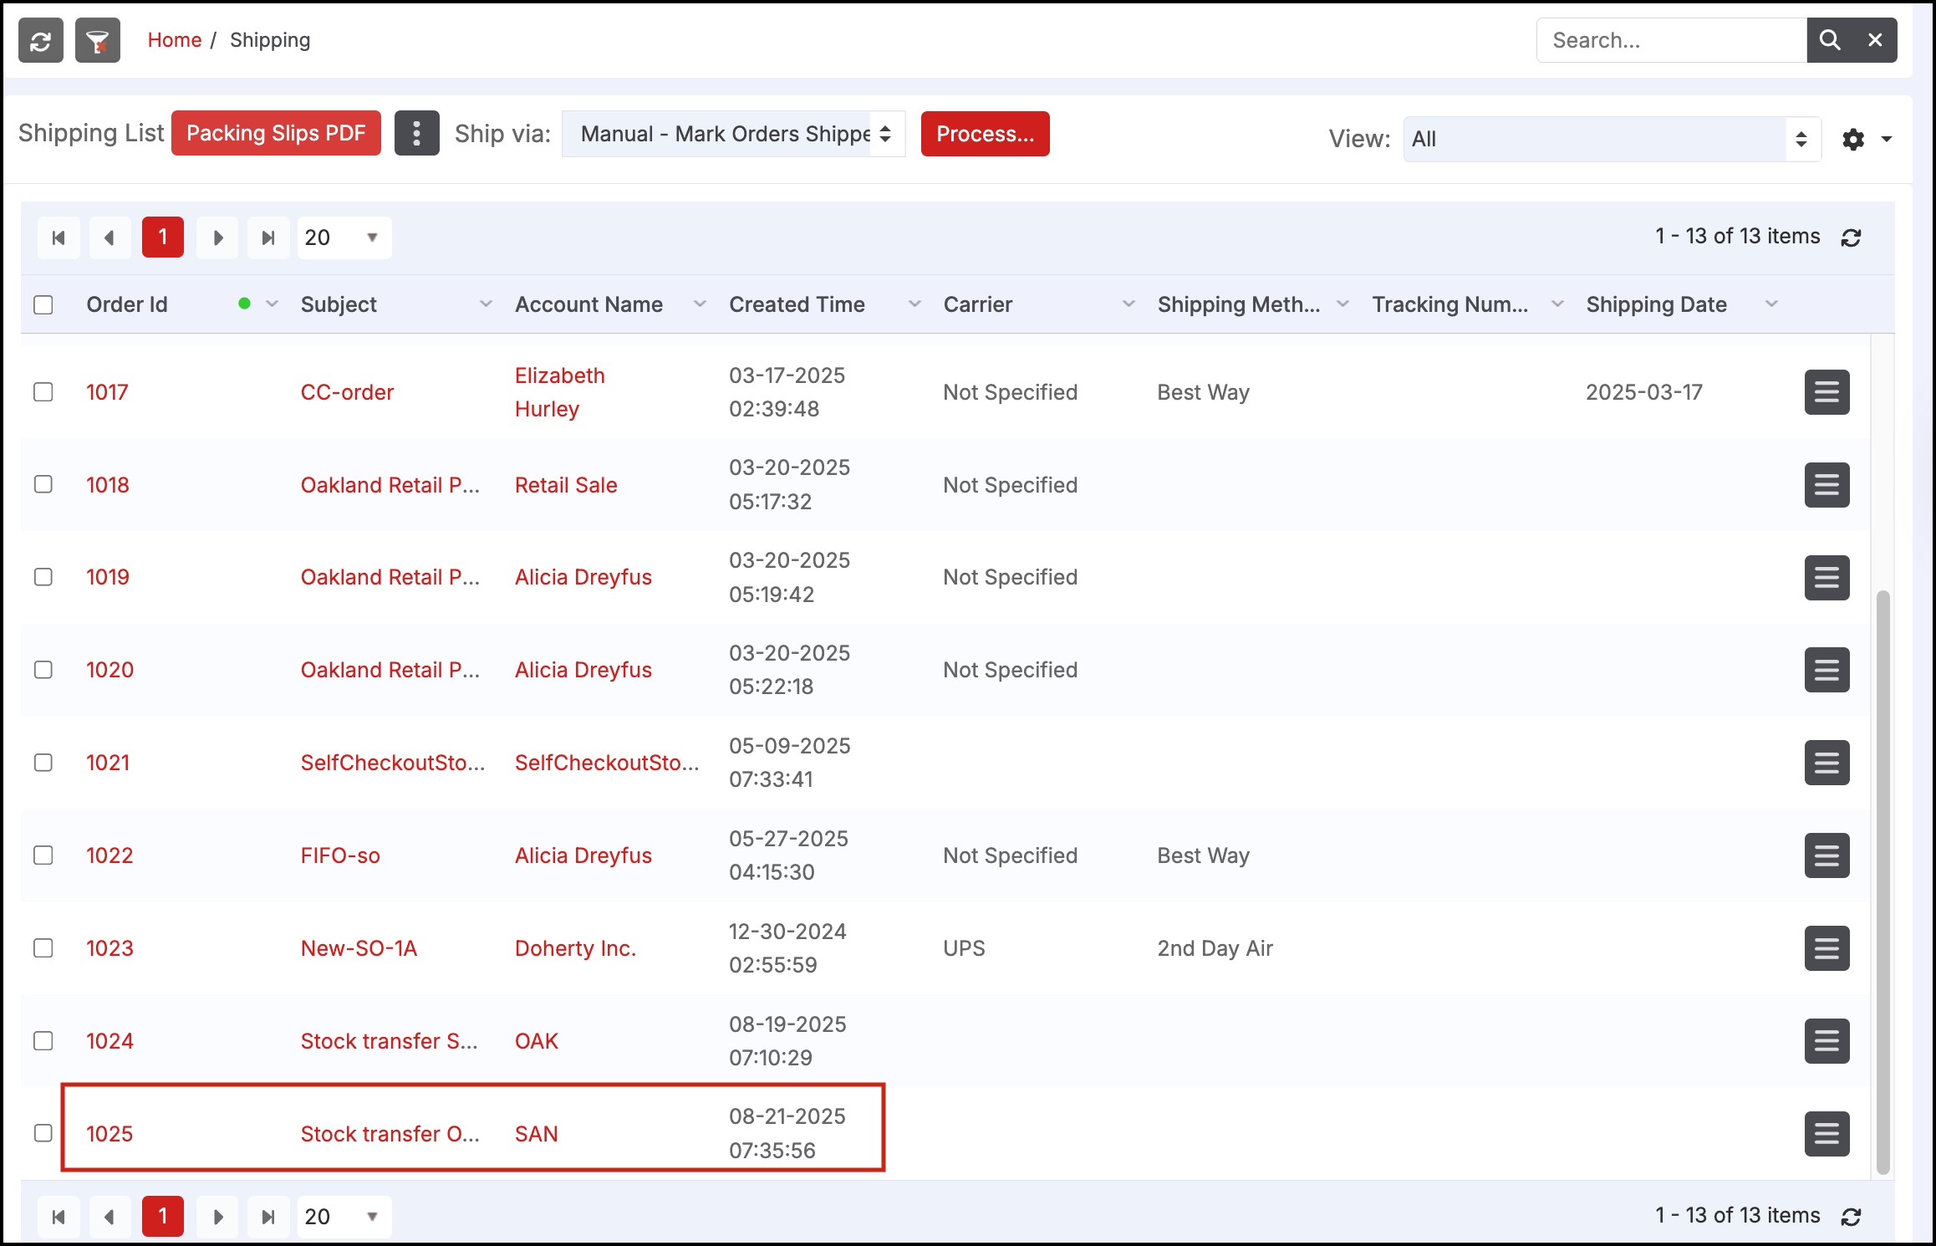Go to first page in top pager
The height and width of the screenshot is (1246, 1936).
click(x=59, y=237)
